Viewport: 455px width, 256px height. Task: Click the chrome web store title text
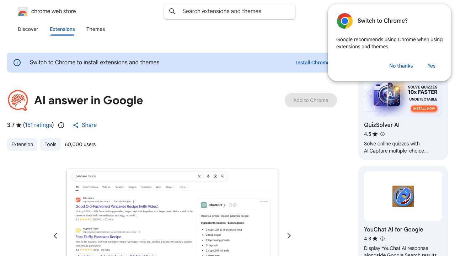click(x=54, y=11)
